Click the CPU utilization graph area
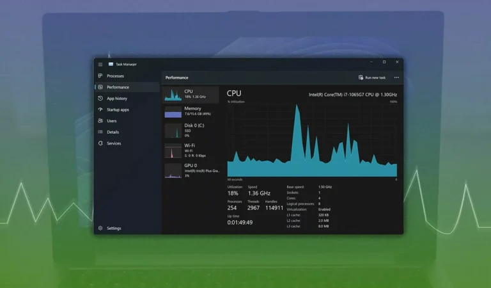Viewport: 491px width, 288px height. [312, 141]
